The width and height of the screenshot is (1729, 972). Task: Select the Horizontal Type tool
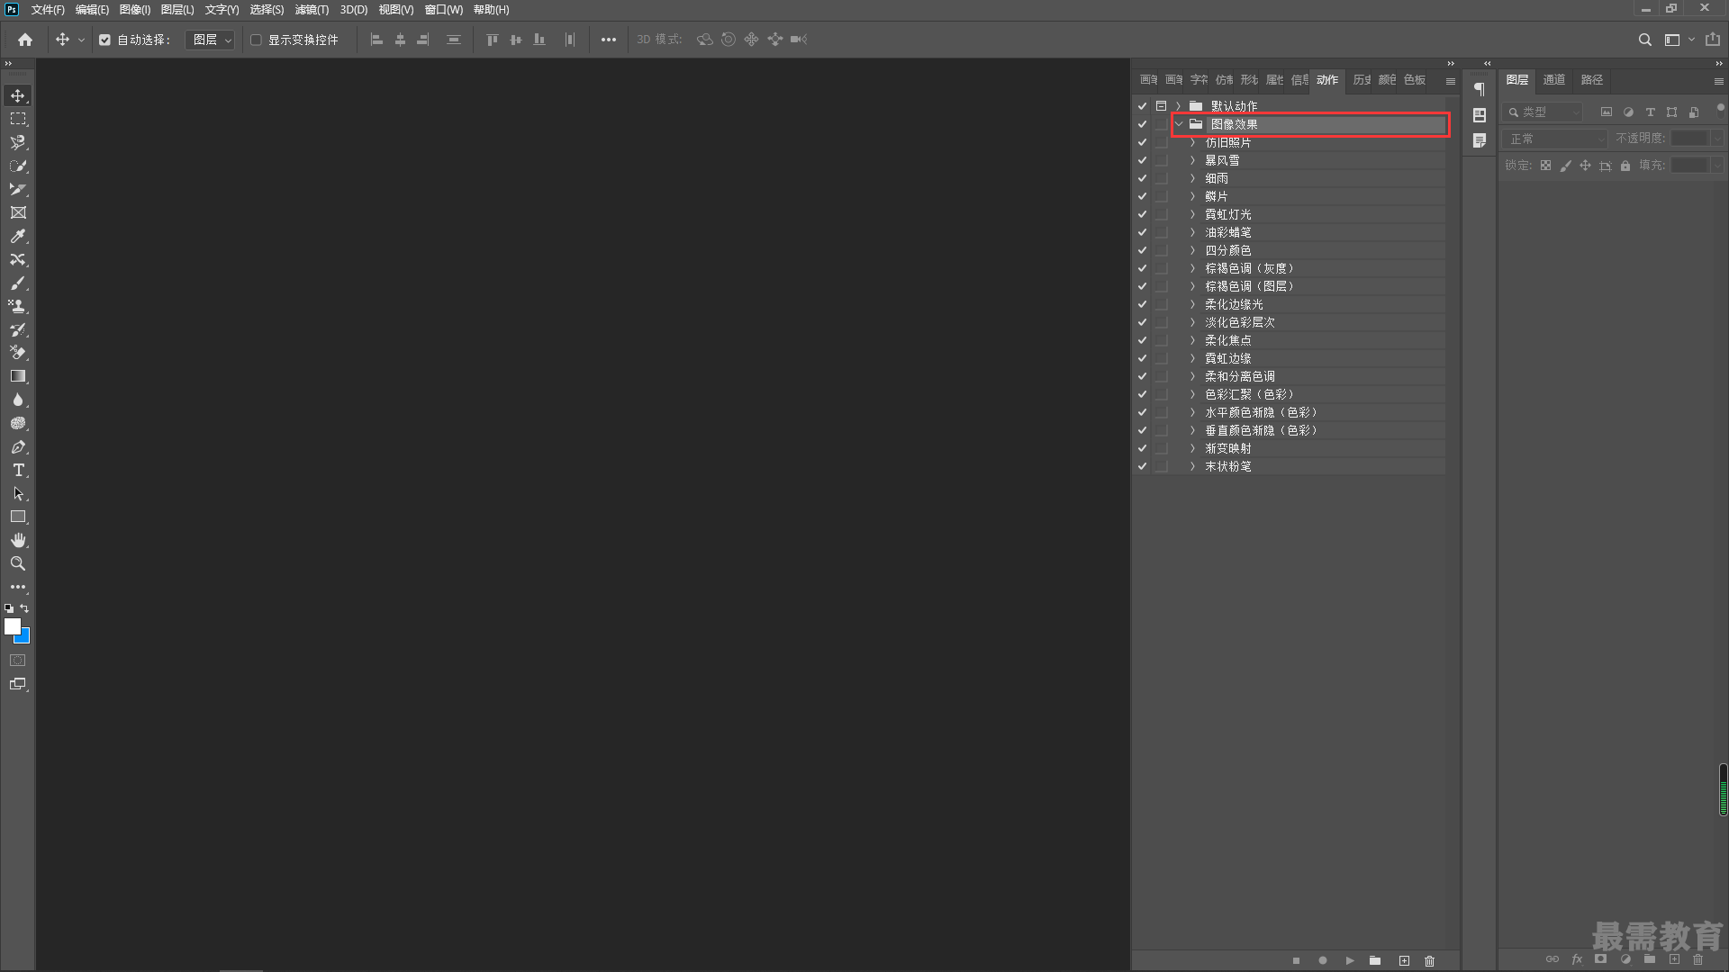[x=18, y=470]
